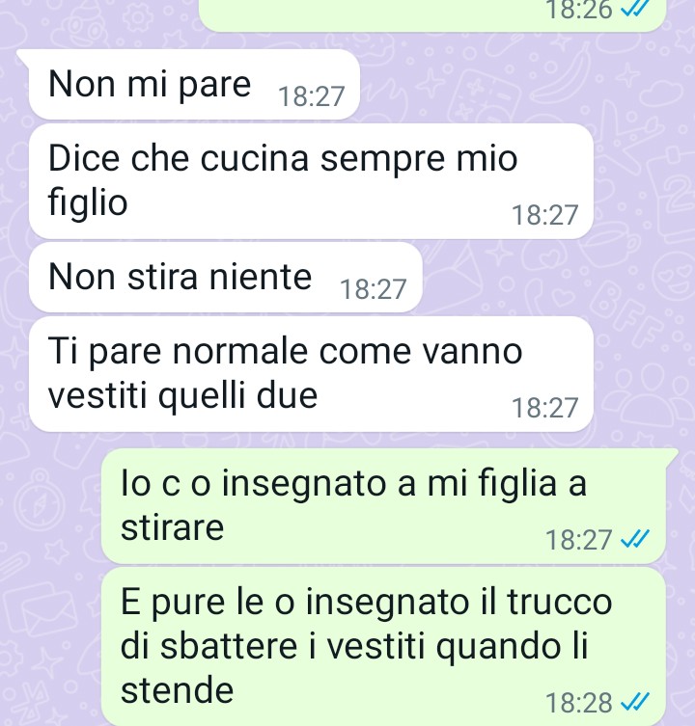This screenshot has height=726, width=695.
Task: Select message "Dice che cucina sempre mio figlio"
Action: click(311, 181)
